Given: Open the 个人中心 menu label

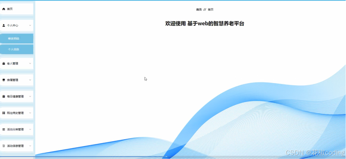Looking at the screenshot, I should pyautogui.click(x=12, y=25).
